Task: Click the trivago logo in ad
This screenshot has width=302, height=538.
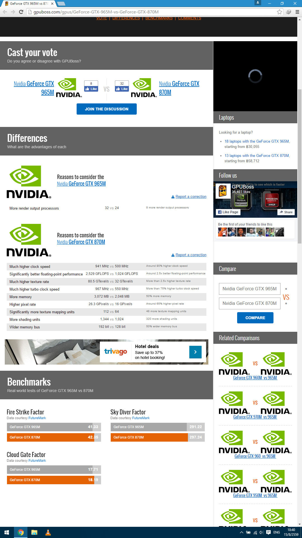Action: (x=116, y=351)
